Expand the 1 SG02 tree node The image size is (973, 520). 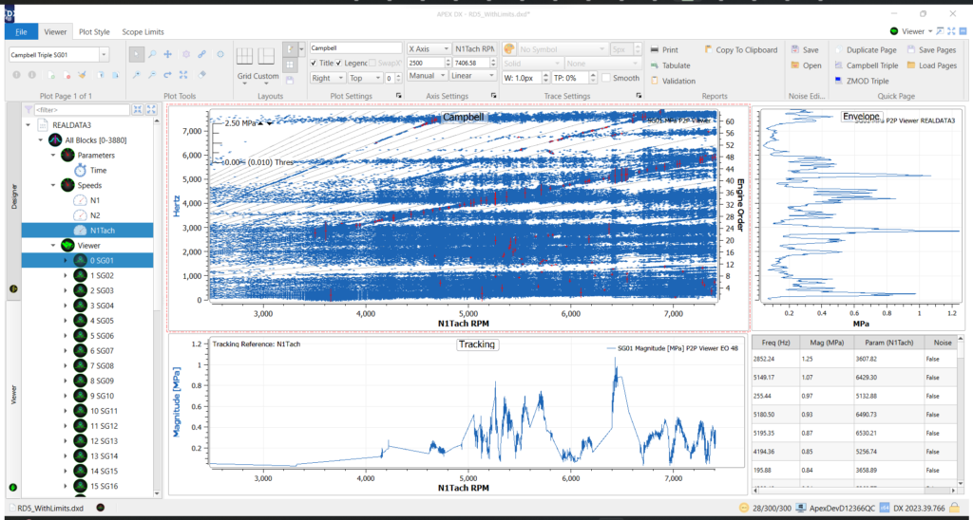[x=65, y=275]
